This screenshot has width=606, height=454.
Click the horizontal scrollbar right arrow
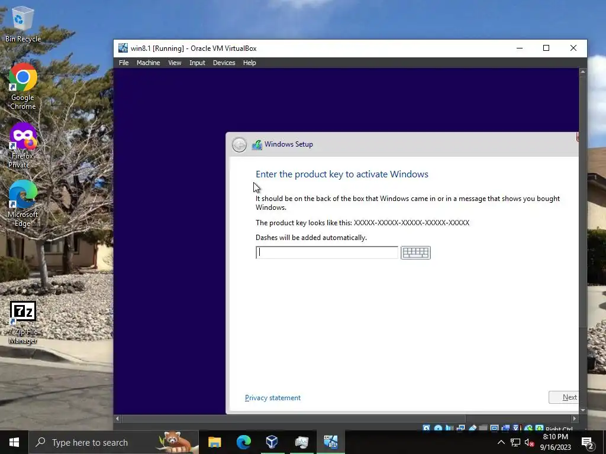(574, 419)
